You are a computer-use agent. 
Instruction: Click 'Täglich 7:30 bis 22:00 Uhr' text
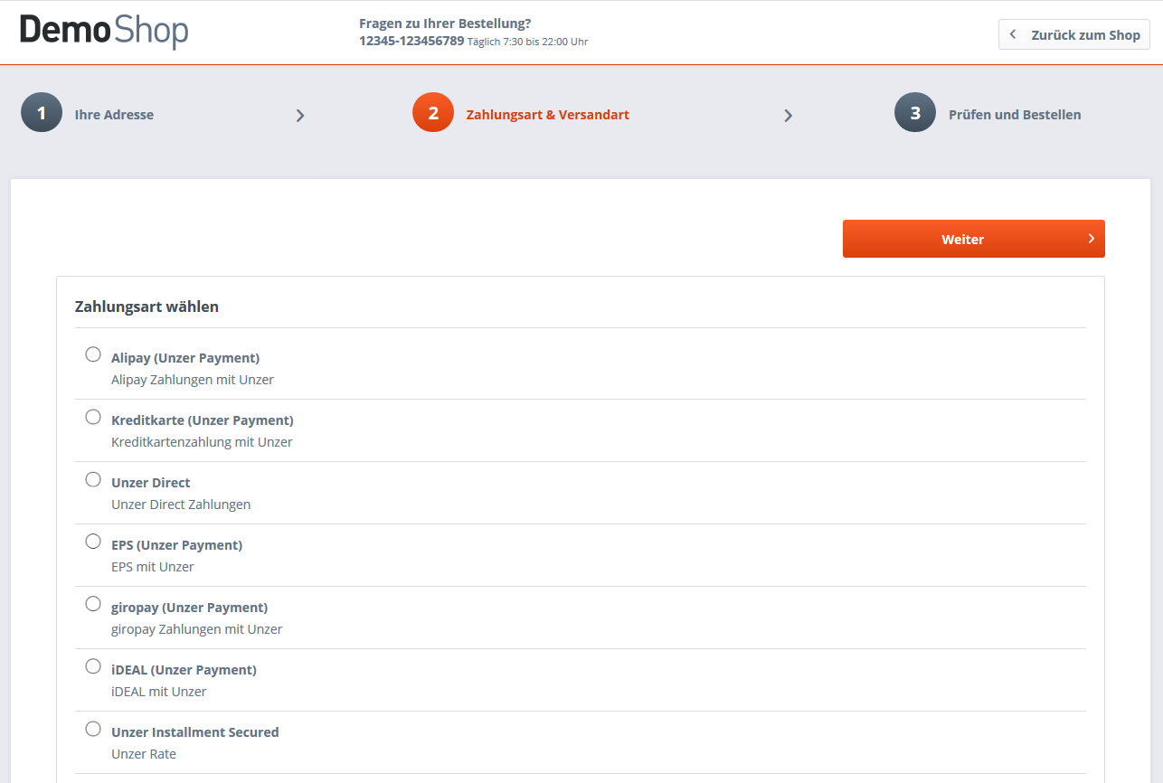click(528, 42)
